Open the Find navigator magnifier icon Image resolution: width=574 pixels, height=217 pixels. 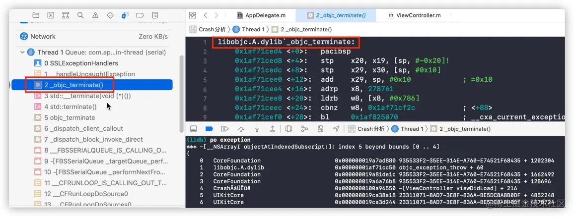pyautogui.click(x=80, y=15)
